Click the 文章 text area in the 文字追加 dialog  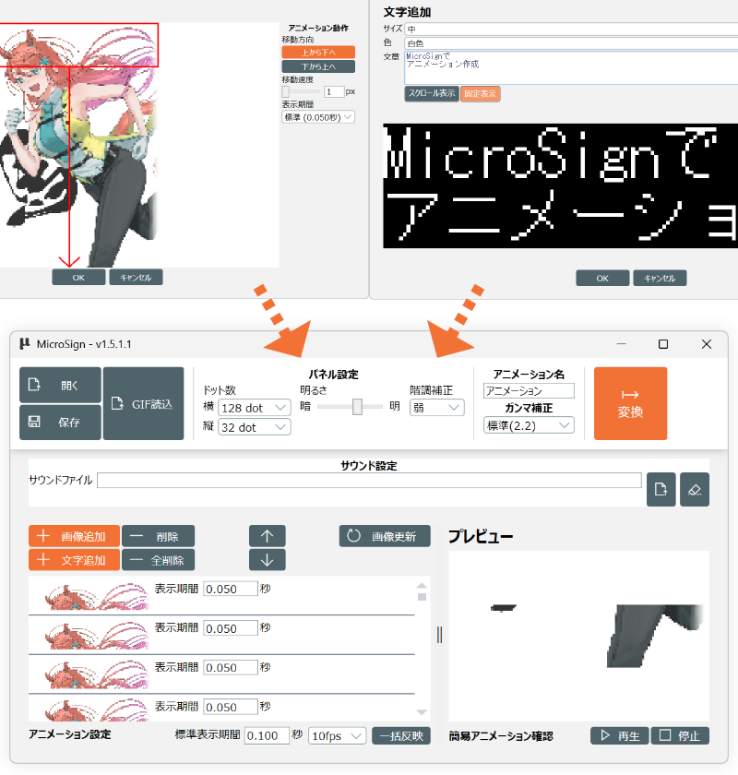[571, 67]
